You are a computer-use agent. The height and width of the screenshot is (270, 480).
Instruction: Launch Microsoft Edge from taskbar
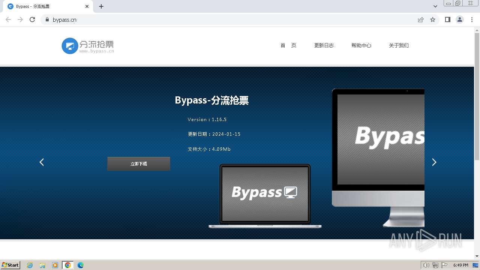click(x=81, y=265)
